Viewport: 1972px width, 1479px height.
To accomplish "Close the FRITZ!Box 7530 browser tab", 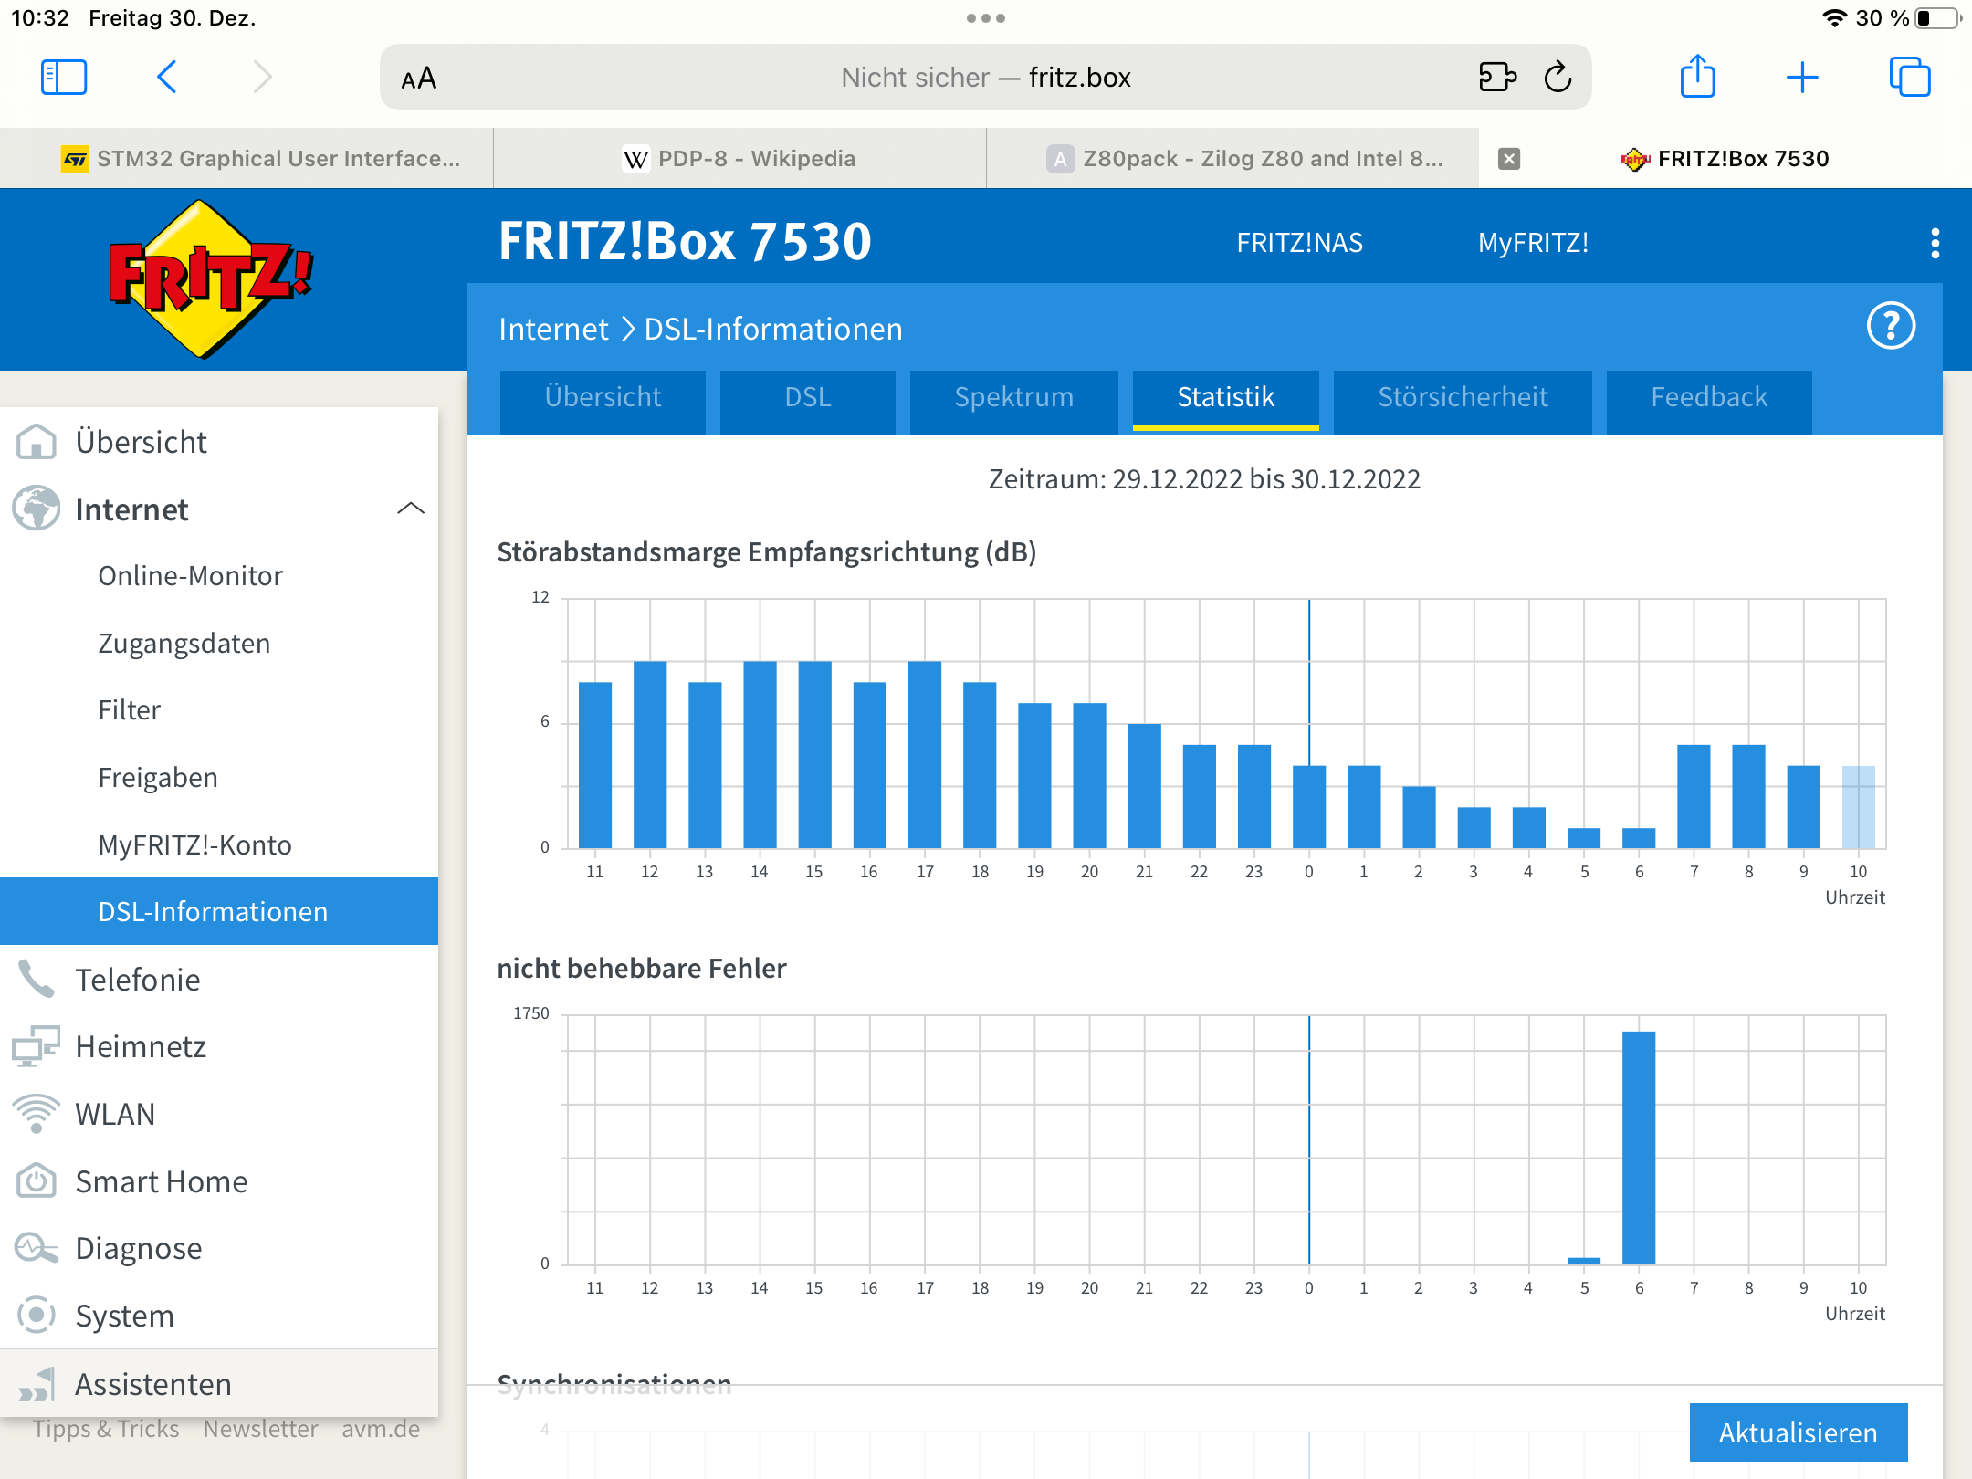I will pyautogui.click(x=1509, y=159).
